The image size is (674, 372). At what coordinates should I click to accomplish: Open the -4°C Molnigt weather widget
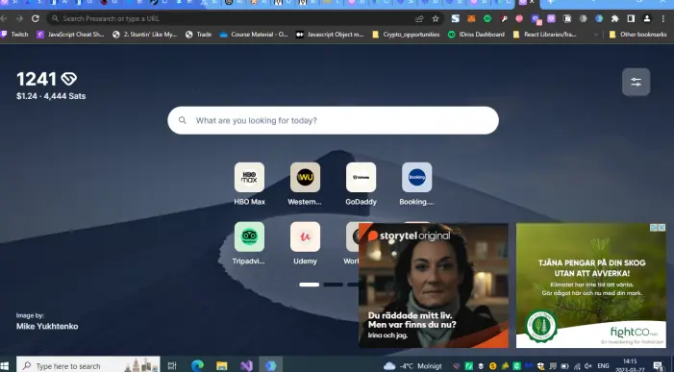point(412,366)
